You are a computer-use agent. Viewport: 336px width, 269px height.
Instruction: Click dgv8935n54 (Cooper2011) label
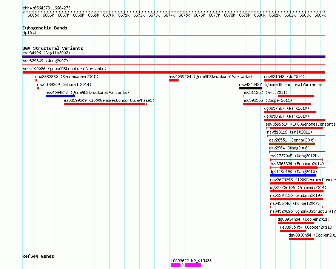(306, 227)
